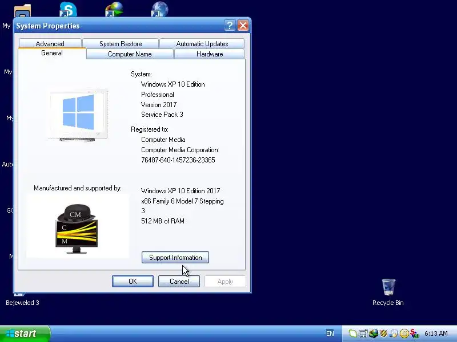Click the text 'Service Pack 3'
This screenshot has height=342, width=457.
click(162, 115)
